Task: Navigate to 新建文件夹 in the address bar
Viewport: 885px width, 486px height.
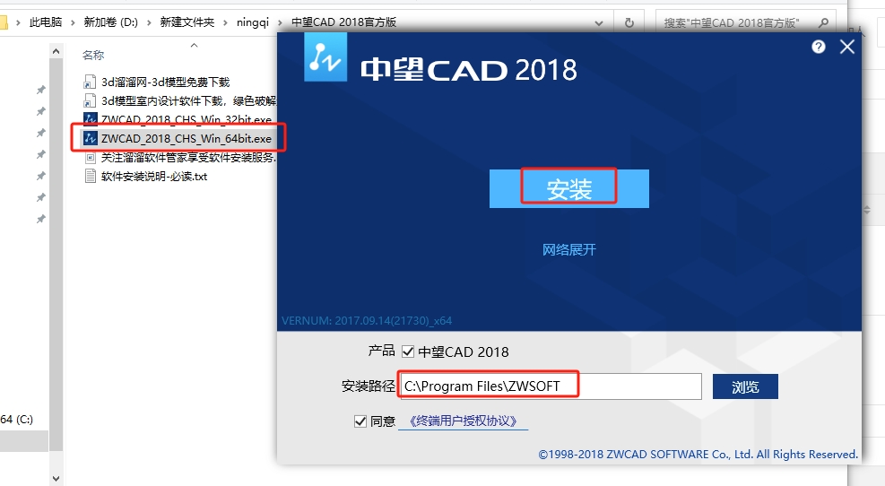Action: click(x=187, y=22)
